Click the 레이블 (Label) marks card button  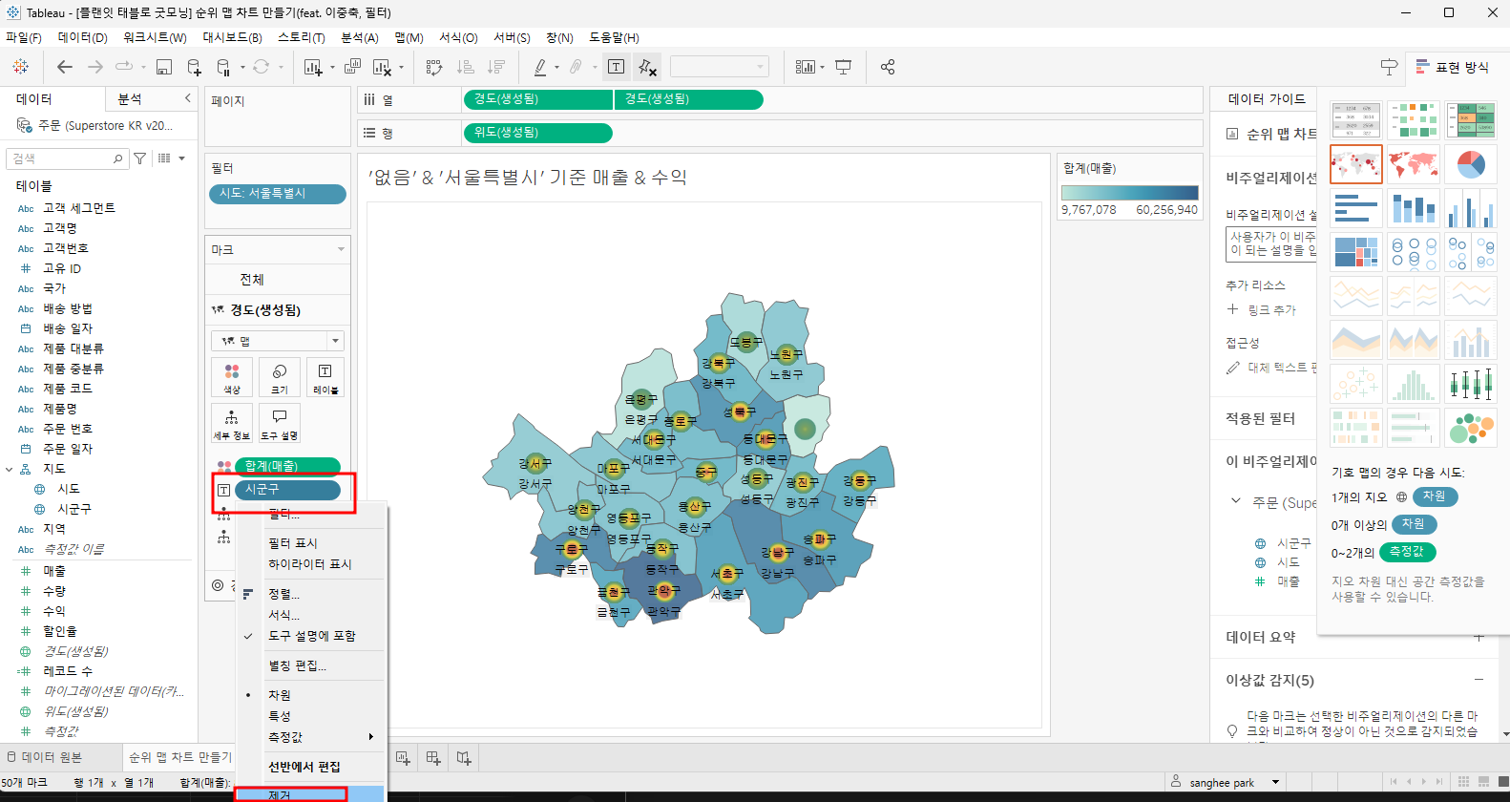(x=325, y=377)
